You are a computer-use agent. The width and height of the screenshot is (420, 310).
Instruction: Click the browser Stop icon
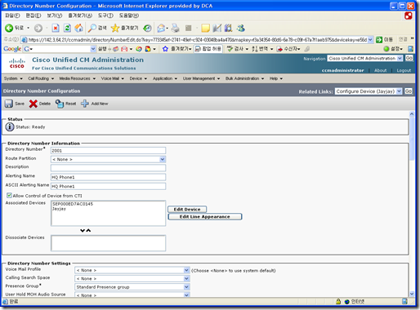tap(56, 28)
